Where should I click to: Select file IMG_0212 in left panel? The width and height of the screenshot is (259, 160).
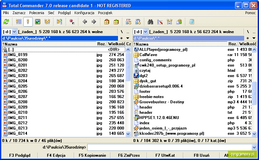64,123
